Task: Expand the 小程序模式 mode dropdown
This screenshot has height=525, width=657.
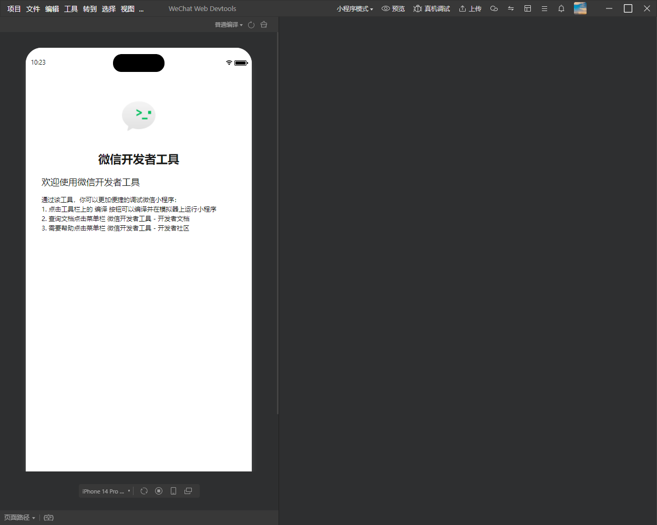Action: coord(355,9)
